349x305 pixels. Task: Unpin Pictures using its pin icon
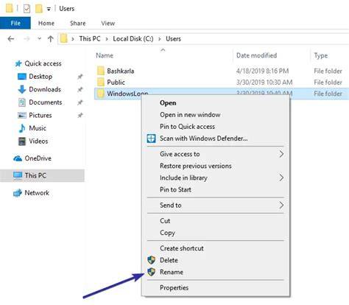tap(80, 115)
